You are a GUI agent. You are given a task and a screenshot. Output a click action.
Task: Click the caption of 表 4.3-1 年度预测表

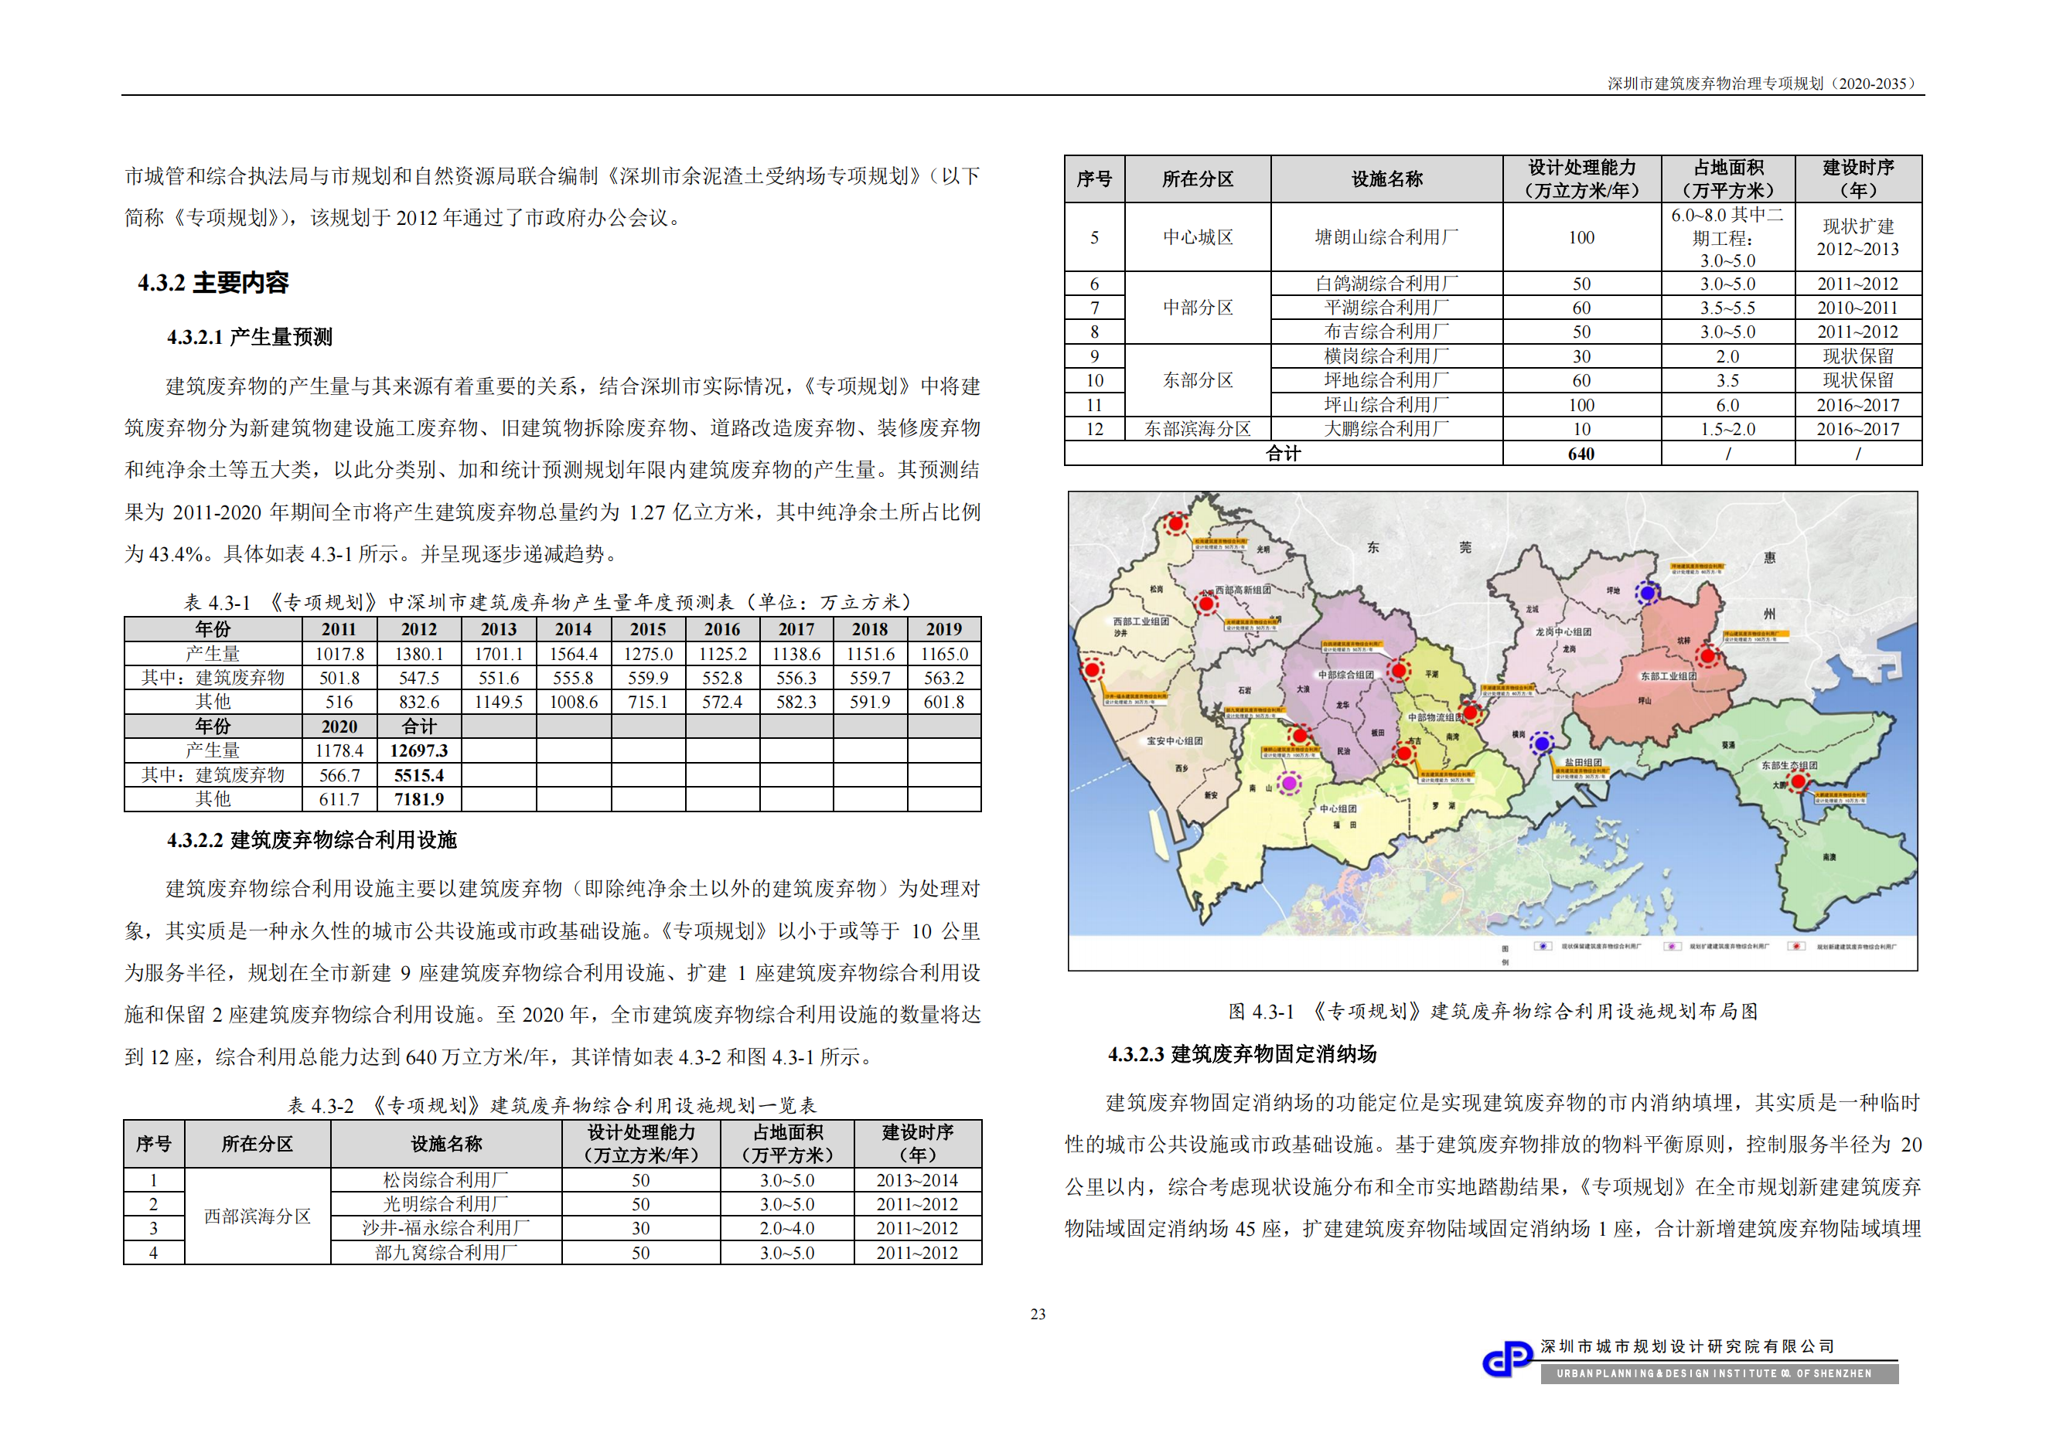tap(551, 602)
